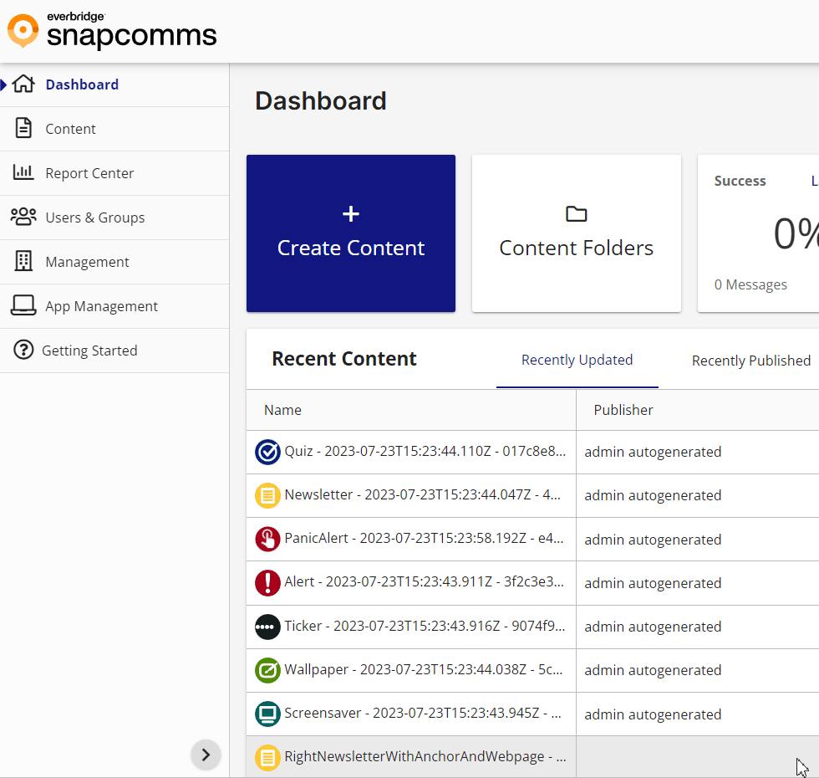Select the PanicAlert icon

click(267, 539)
